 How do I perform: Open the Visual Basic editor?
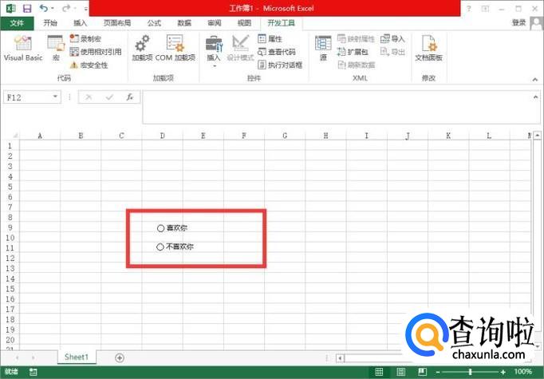coord(23,48)
